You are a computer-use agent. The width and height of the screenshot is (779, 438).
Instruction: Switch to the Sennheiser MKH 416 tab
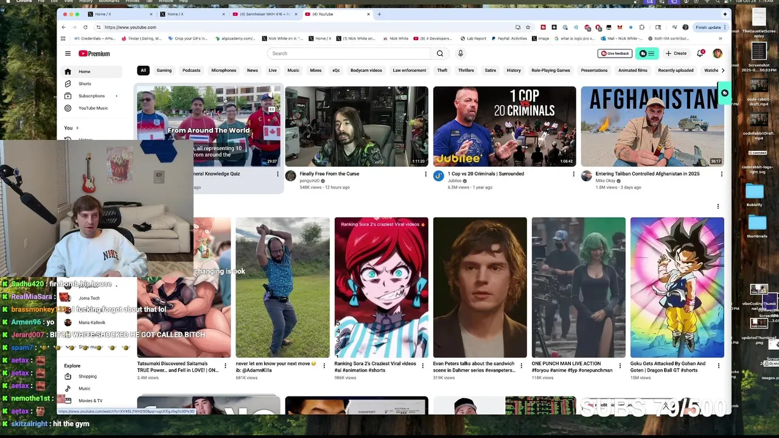[x=265, y=14]
